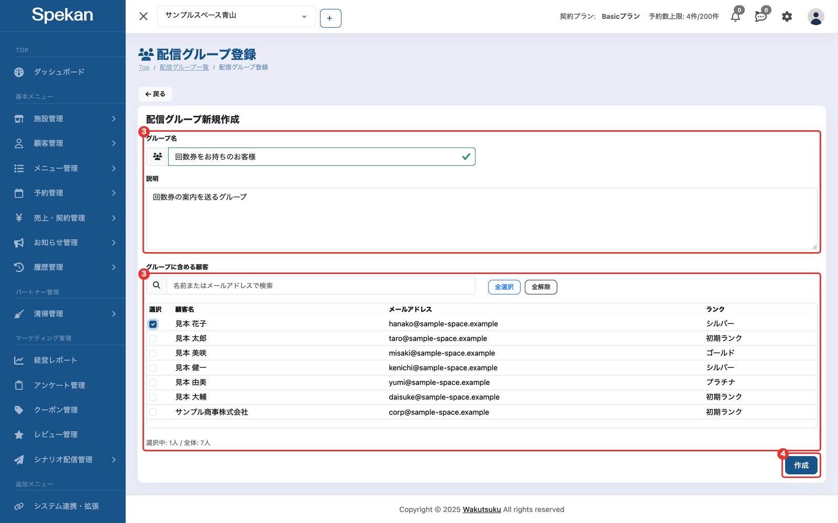Open the サンプルスペース青山 space dropdown
Viewport: 838px width, 523px height.
pos(237,16)
